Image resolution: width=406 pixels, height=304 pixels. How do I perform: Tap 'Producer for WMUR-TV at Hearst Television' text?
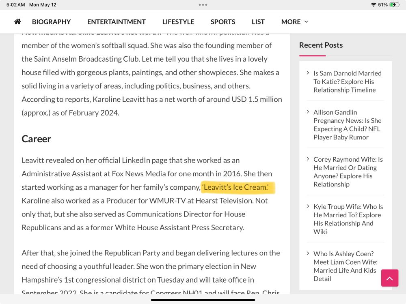(180, 201)
